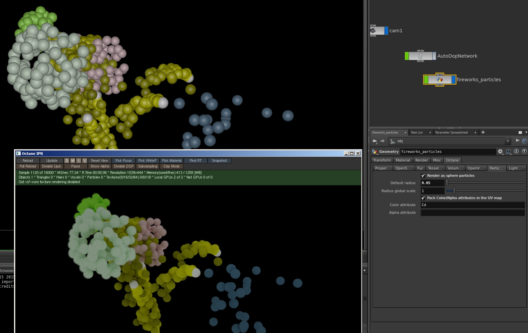Pause the Octane IPR render

click(76, 166)
